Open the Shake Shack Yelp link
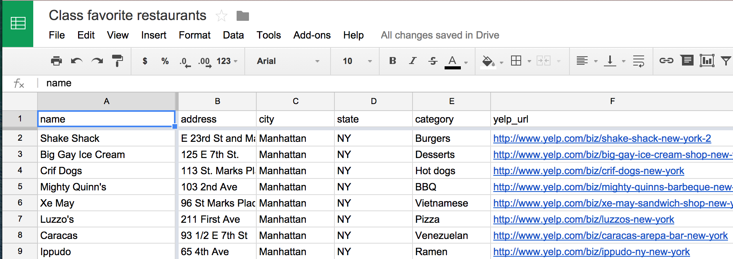 coord(602,138)
